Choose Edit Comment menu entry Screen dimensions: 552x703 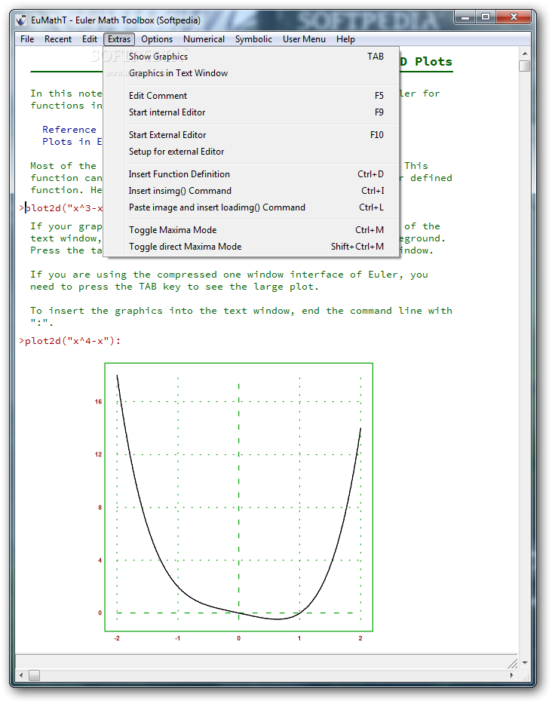click(x=251, y=96)
